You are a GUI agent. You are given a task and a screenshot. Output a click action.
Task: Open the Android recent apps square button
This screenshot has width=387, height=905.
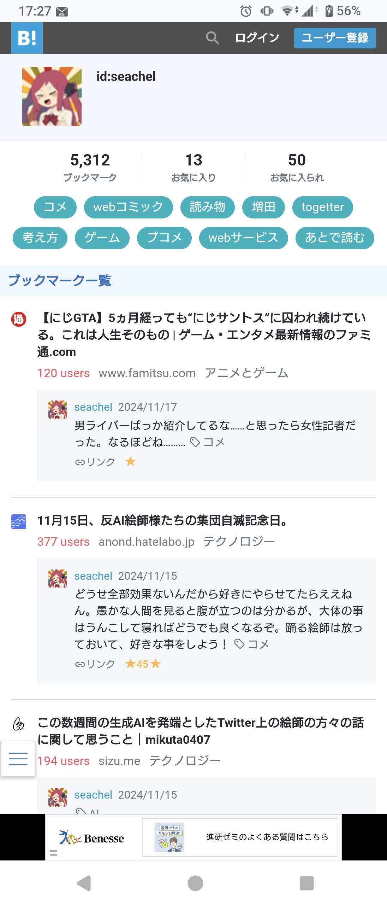306,883
